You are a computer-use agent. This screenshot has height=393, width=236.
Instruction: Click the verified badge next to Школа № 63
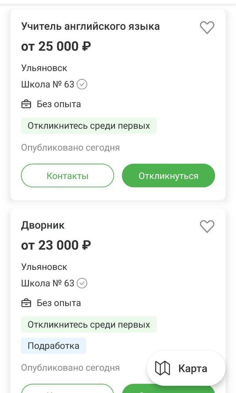click(x=82, y=85)
